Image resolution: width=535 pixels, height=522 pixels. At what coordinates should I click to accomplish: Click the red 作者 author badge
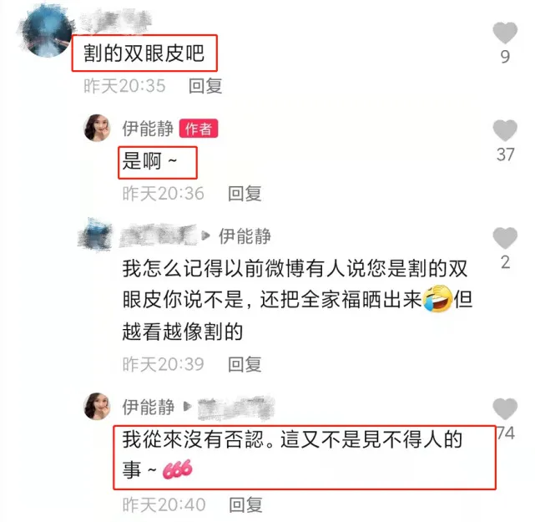click(x=199, y=129)
